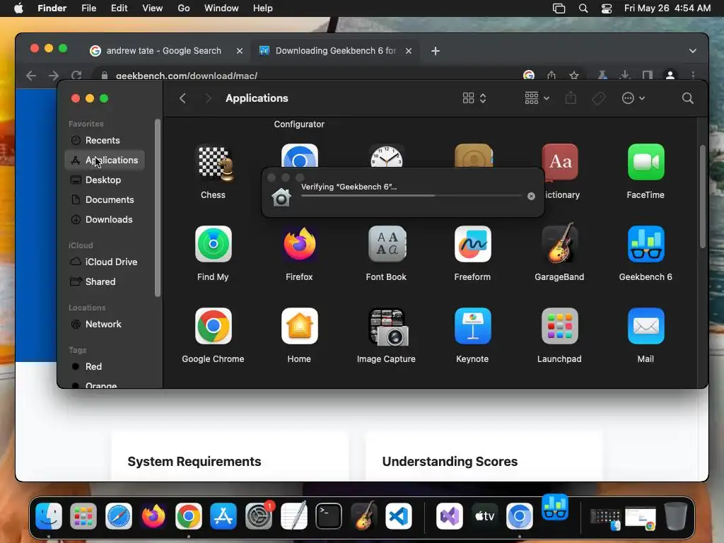
Task: Select GarageBand in the Finder window
Action: coord(559,244)
